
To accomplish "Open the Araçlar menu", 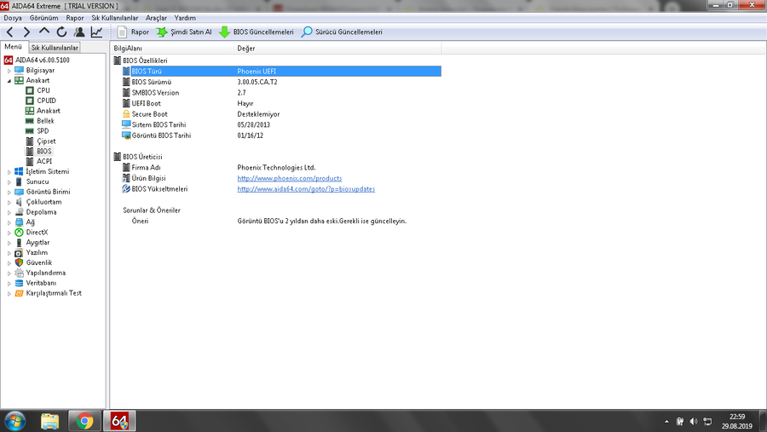I will point(156,18).
